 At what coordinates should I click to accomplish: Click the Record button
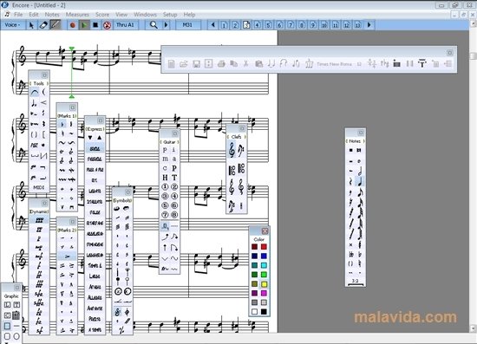[72, 25]
